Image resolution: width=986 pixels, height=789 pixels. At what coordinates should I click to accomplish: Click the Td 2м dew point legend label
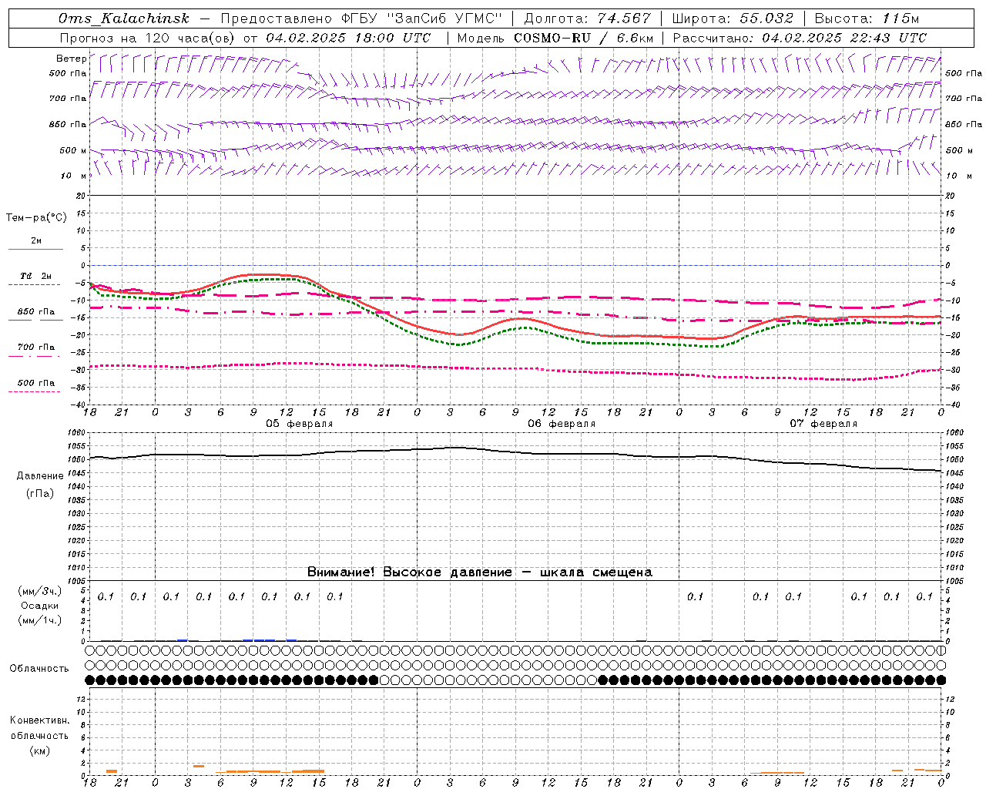35,276
